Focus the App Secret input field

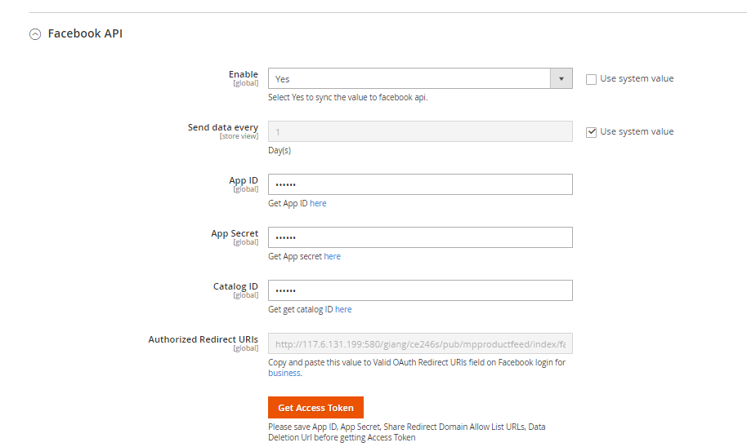(x=419, y=237)
